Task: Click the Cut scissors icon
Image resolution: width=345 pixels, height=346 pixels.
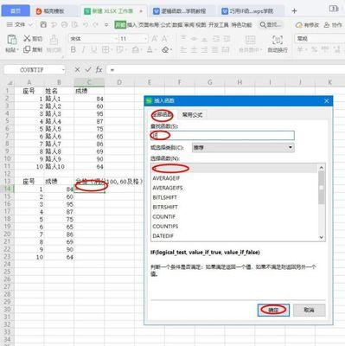Action: click(x=27, y=38)
